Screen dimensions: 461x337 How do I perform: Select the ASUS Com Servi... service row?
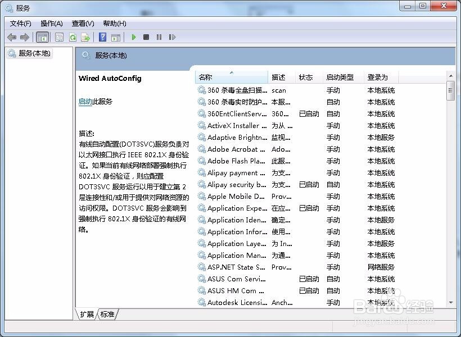click(x=296, y=279)
